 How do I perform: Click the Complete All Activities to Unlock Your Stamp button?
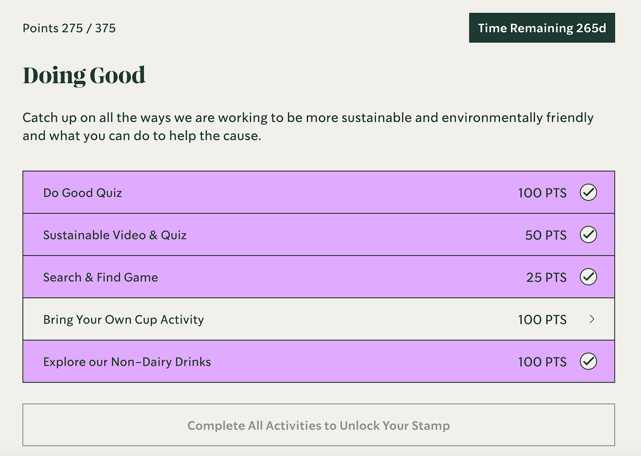(x=319, y=425)
